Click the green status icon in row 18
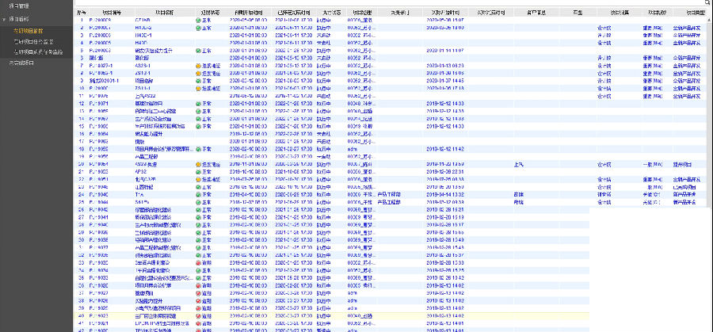Screen dimensions: 713x332 point(198,148)
